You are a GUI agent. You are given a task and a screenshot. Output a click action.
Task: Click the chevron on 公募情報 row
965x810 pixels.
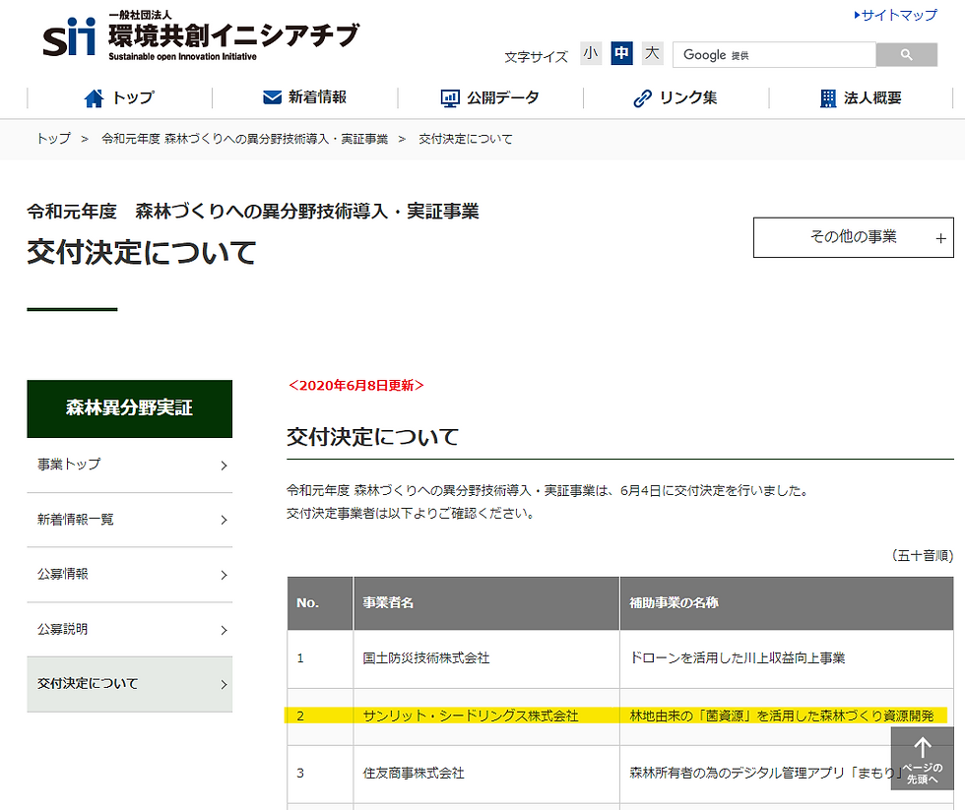click(225, 575)
